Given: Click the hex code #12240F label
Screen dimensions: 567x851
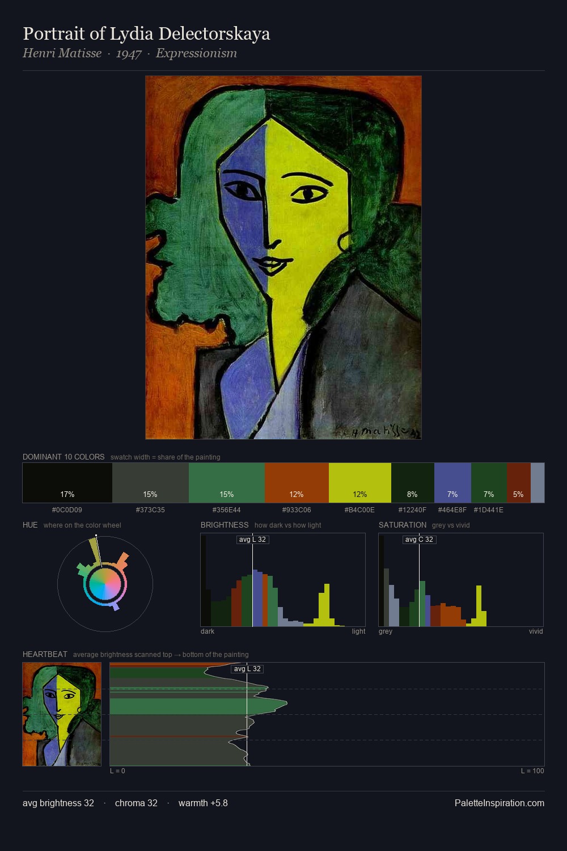Looking at the screenshot, I should click(x=412, y=510).
